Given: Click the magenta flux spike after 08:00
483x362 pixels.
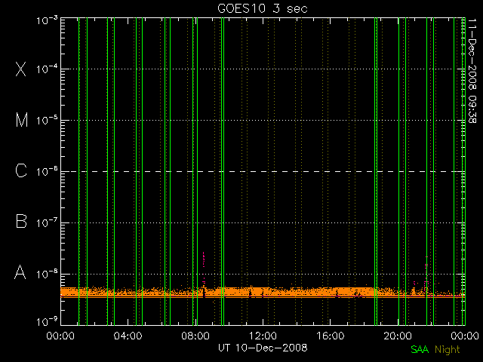Looking at the screenshot, I should pos(203,268).
